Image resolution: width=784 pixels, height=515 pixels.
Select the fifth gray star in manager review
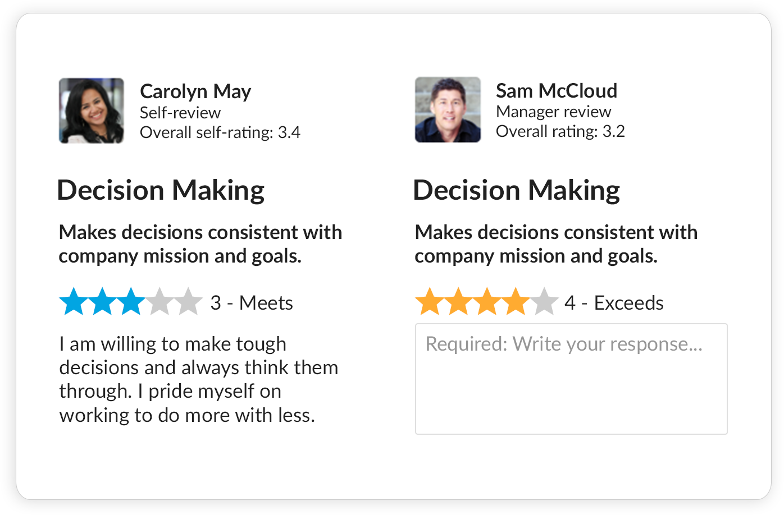[545, 302]
